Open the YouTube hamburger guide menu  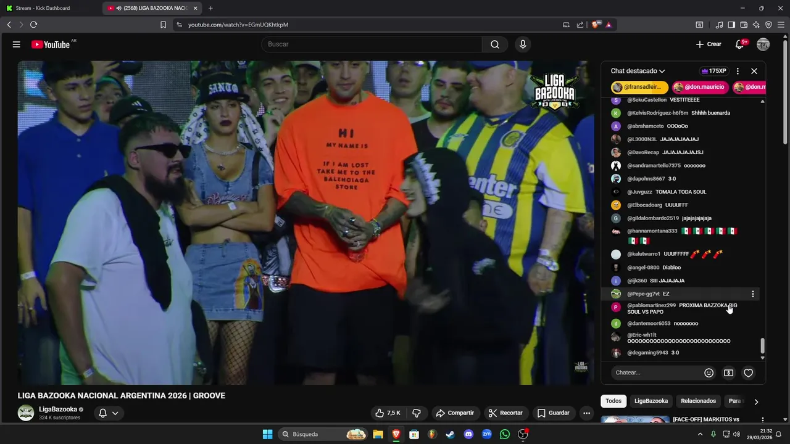[x=17, y=44]
